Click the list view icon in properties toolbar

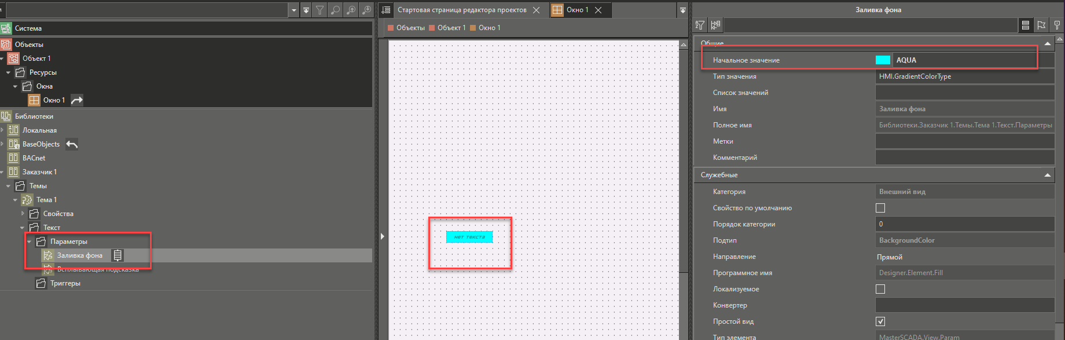[1026, 25]
